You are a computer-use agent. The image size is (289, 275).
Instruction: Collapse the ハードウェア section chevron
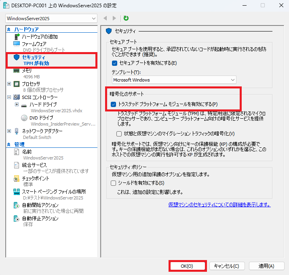[8, 29]
